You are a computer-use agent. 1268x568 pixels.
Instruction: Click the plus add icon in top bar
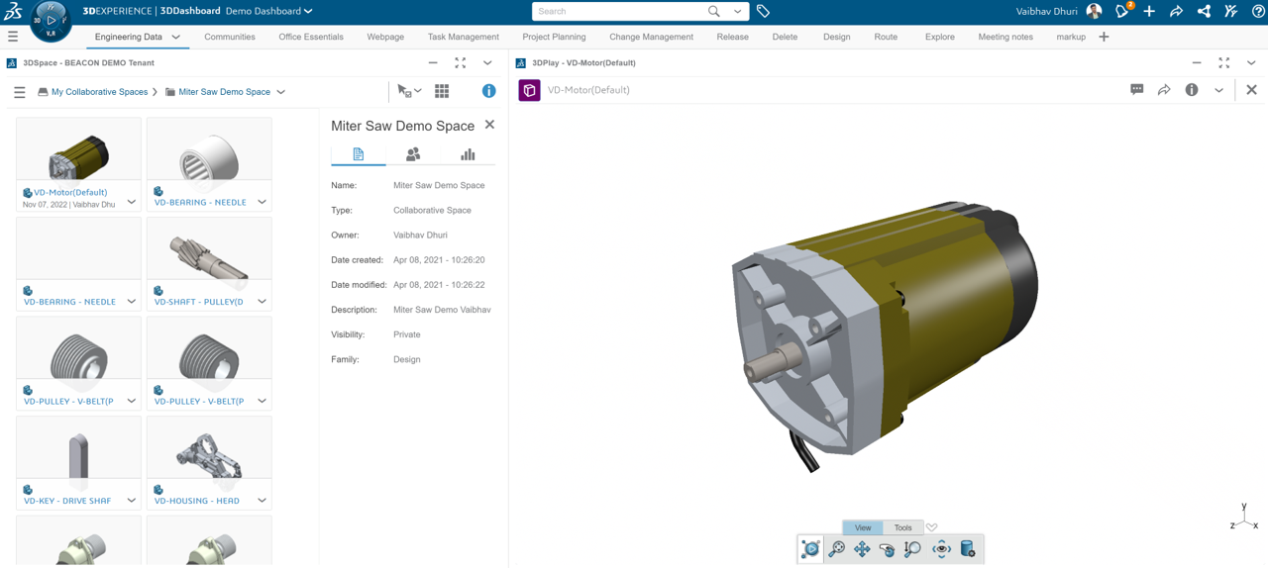pyautogui.click(x=1149, y=11)
